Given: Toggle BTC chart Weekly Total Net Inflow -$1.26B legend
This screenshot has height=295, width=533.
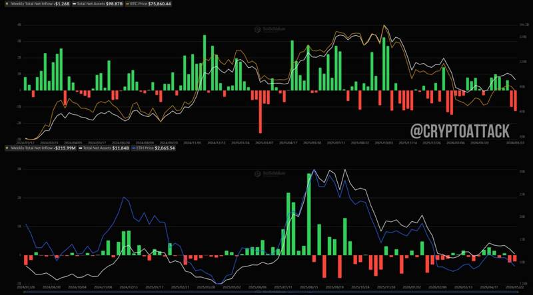Looking at the screenshot, I should click(38, 4).
